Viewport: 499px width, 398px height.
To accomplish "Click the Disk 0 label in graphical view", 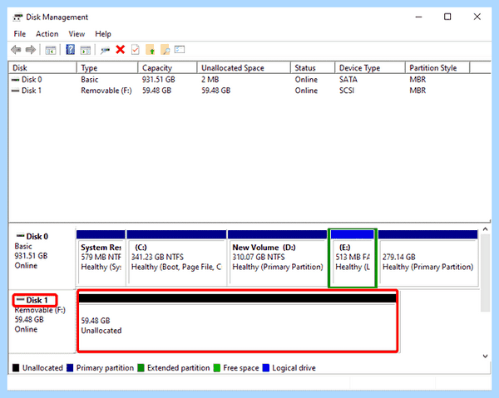I will tap(37, 237).
